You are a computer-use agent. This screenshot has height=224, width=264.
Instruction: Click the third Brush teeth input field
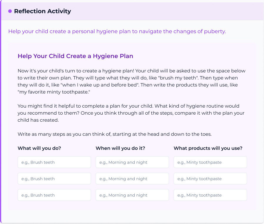(54, 195)
